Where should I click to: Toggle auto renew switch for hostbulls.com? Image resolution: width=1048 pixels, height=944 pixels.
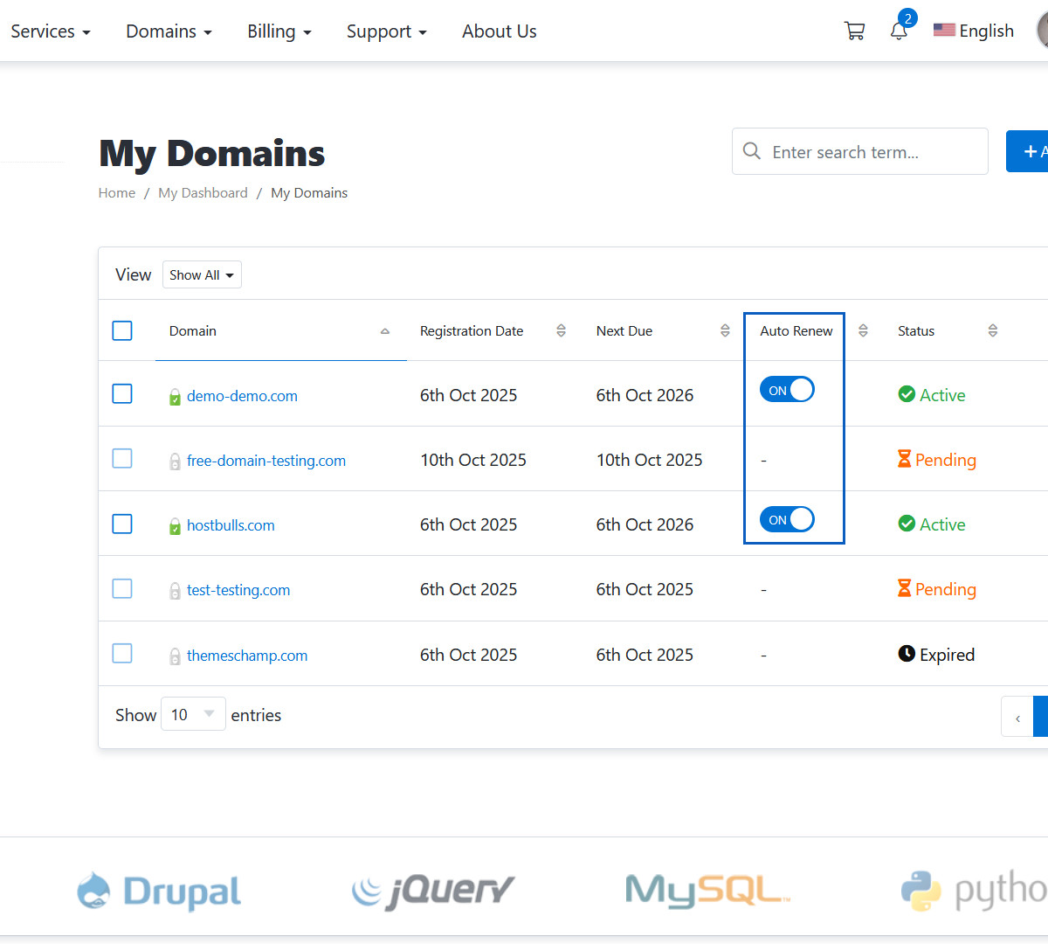(x=786, y=519)
